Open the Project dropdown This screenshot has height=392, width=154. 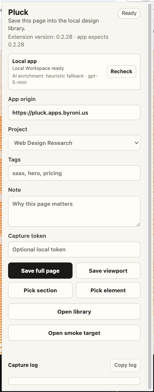pos(74,143)
